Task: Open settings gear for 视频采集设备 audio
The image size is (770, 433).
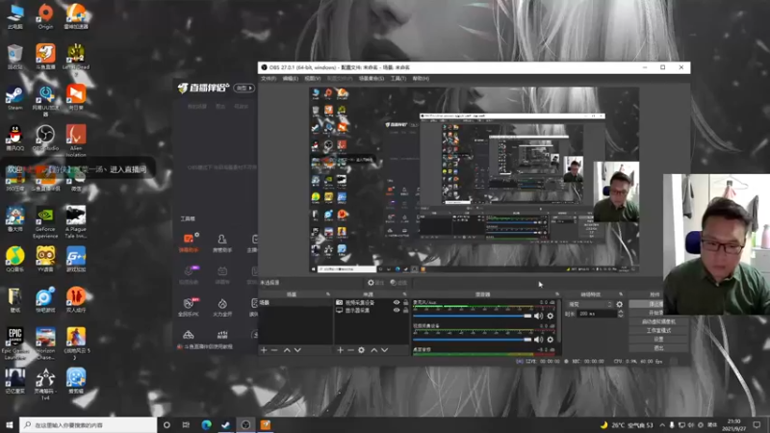Action: (550, 340)
